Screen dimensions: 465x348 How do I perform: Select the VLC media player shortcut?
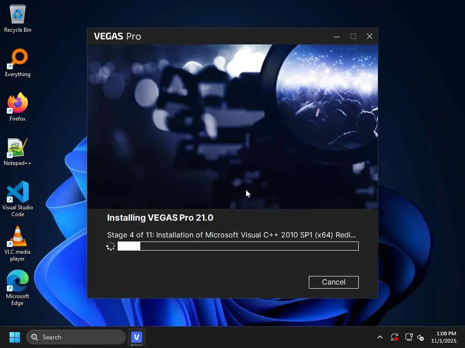(18, 243)
